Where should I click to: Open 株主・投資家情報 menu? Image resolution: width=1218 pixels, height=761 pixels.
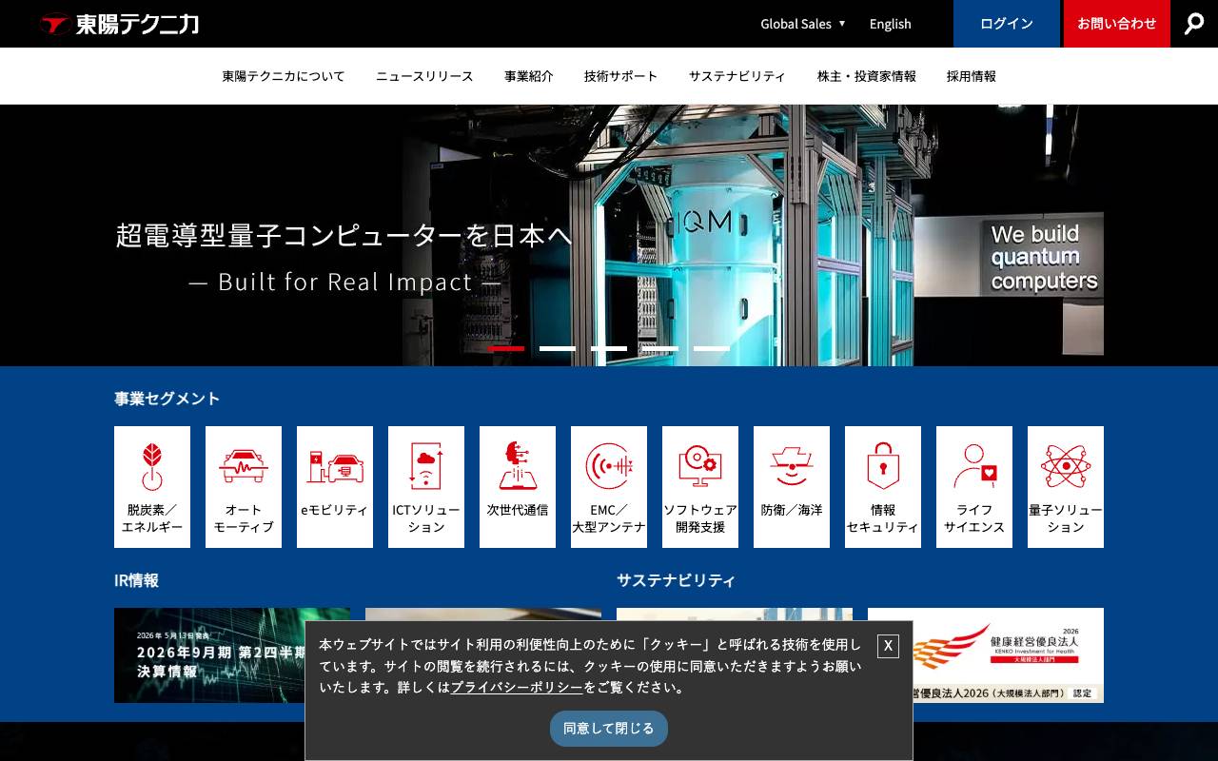tap(867, 76)
